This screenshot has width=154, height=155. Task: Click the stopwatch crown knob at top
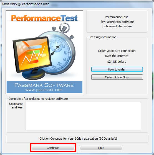click(64, 28)
